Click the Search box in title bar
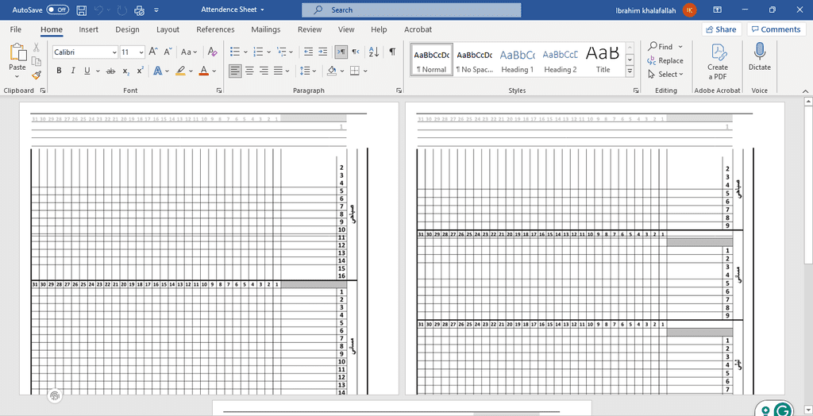Screen dimensions: 813x416 411,10
